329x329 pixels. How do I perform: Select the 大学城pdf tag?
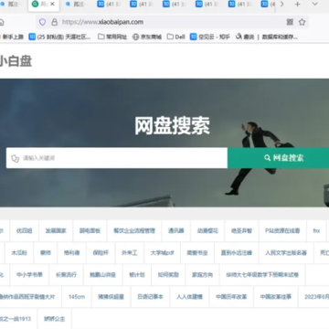(162, 253)
